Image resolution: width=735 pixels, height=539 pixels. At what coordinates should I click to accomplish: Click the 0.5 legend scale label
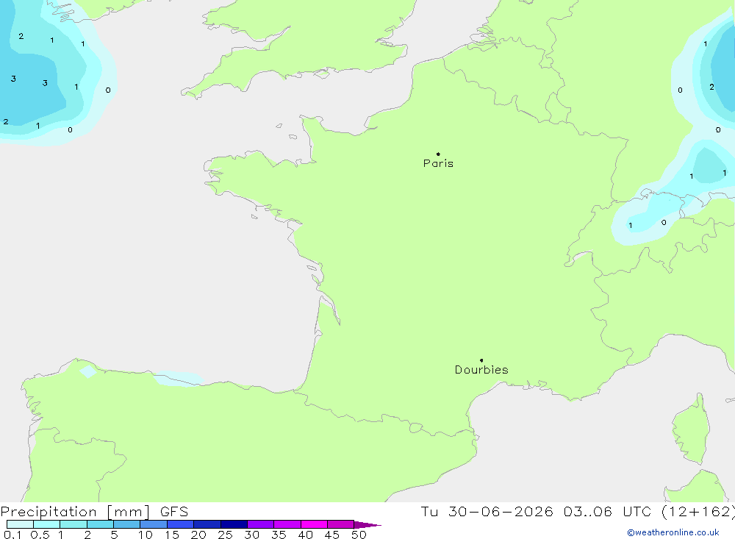pyautogui.click(x=40, y=535)
